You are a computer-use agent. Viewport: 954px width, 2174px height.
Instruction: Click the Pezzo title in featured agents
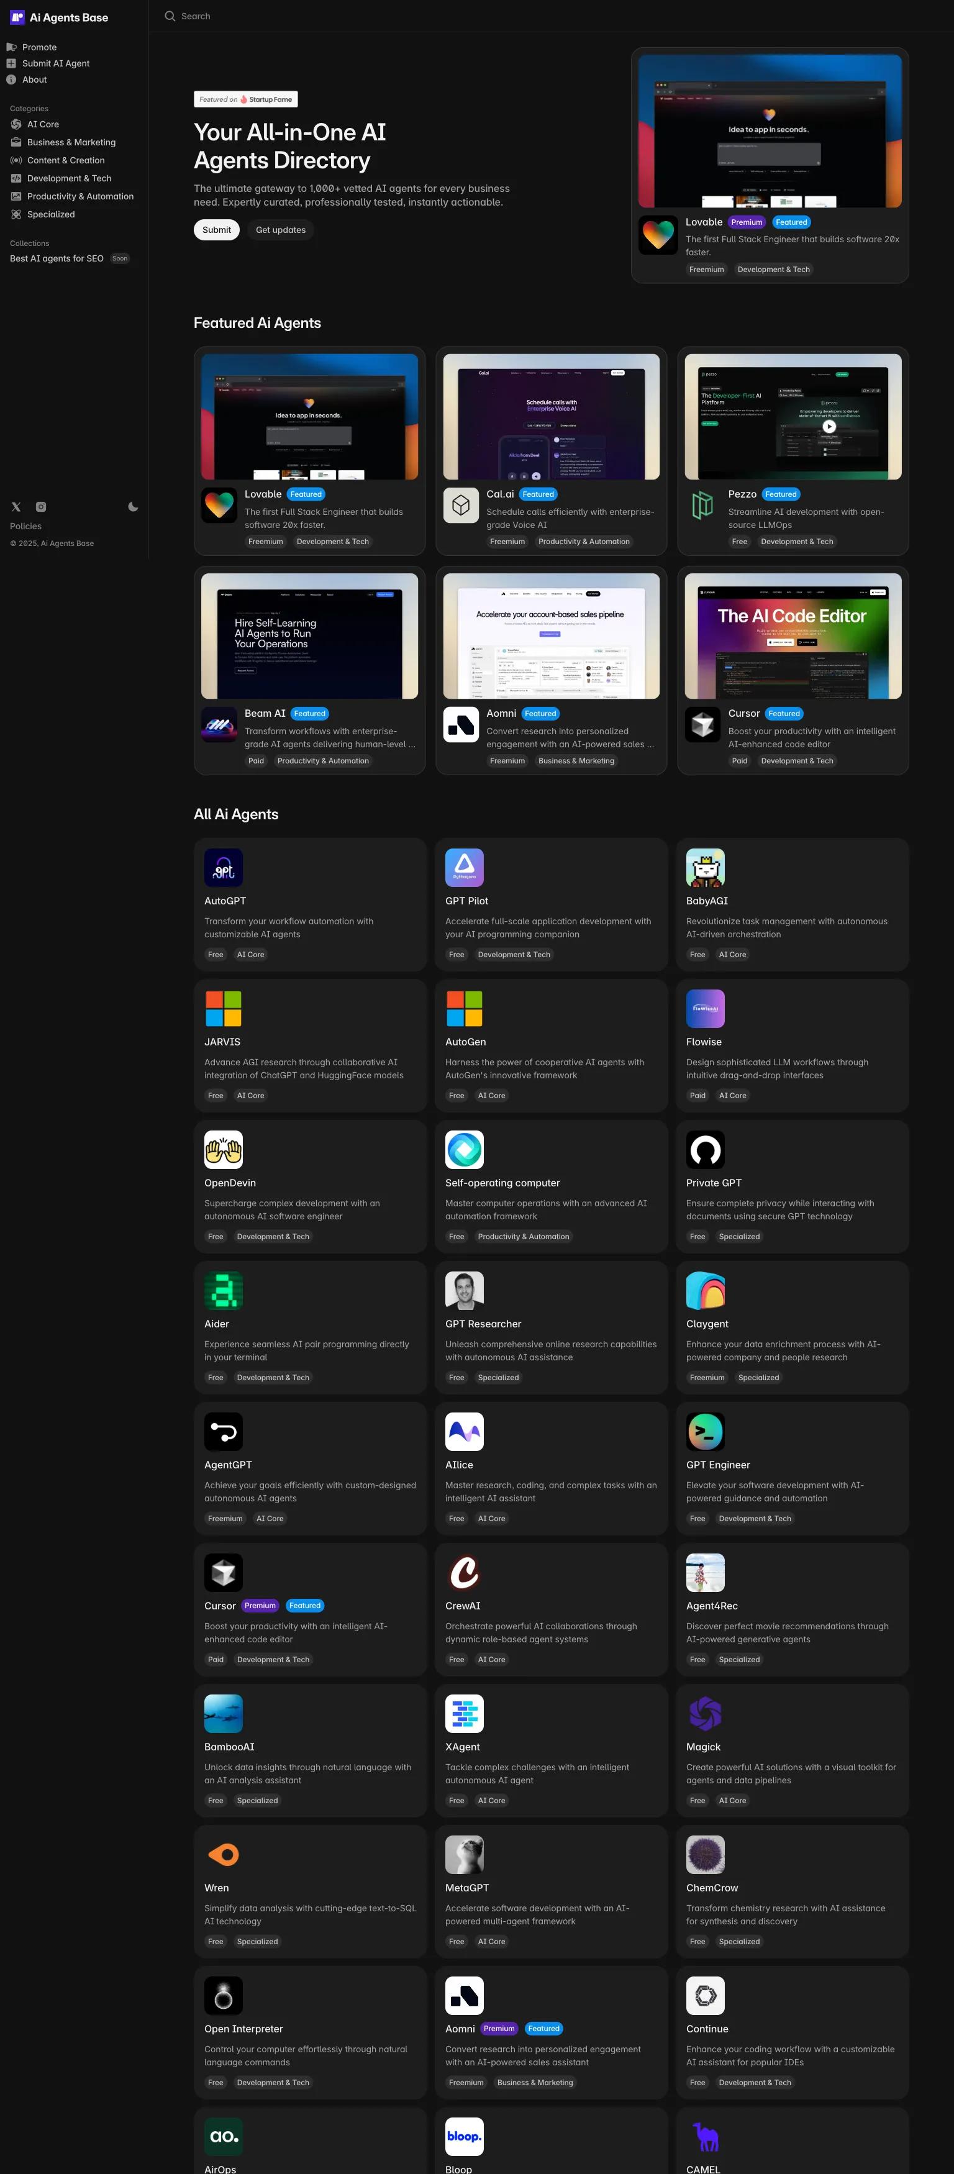tap(742, 494)
